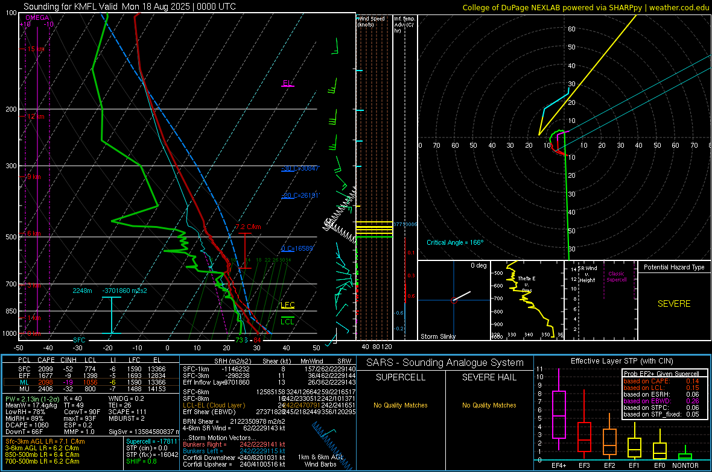Image resolution: width=712 pixels, height=472 pixels.
Task: Click the EF4+ box plot axis label
Action: (559, 465)
